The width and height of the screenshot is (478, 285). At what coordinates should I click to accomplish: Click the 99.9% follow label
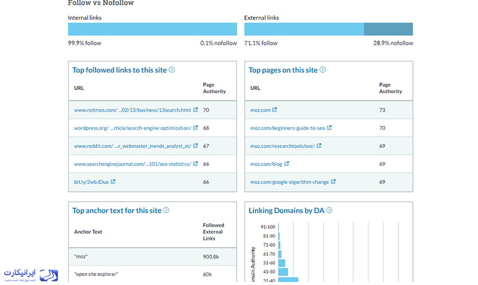click(84, 43)
